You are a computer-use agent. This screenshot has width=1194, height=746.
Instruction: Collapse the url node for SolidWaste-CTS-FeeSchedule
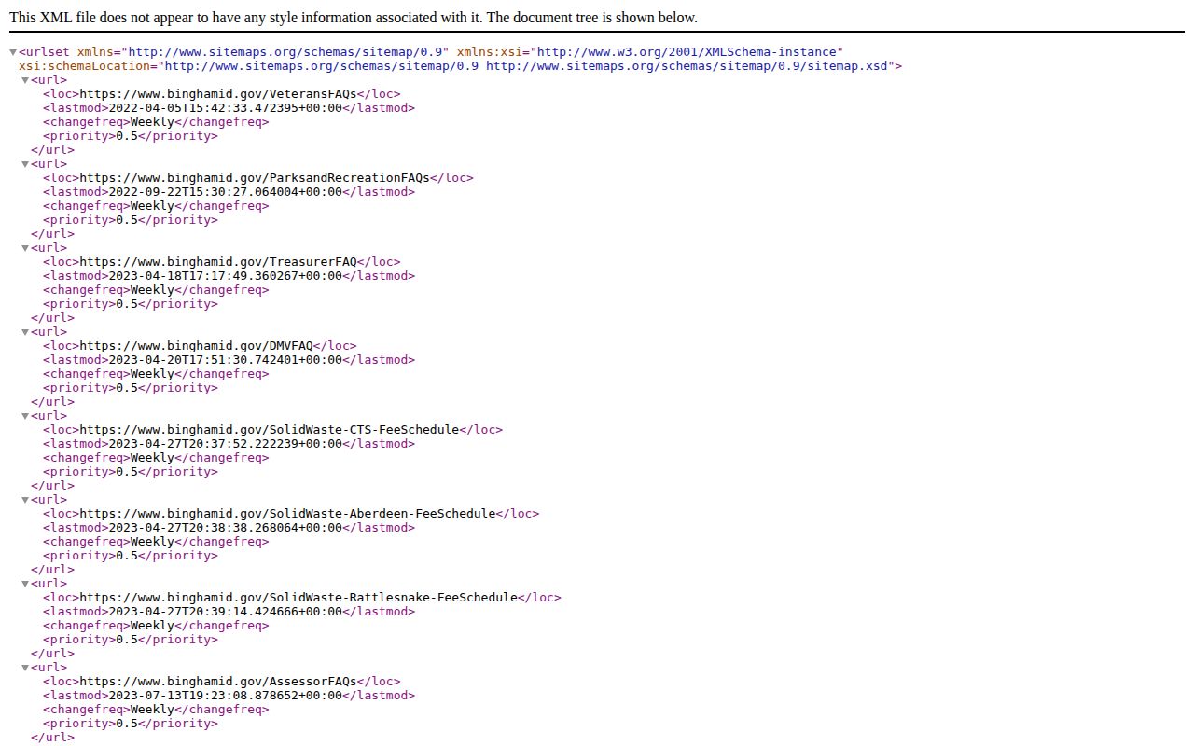pos(25,416)
